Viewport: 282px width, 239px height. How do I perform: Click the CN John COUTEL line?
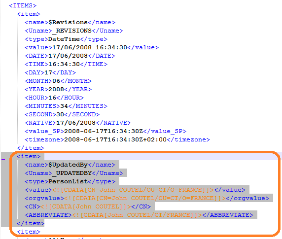click(88, 206)
